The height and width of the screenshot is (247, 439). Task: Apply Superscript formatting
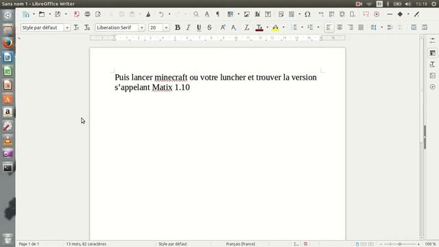(223, 27)
